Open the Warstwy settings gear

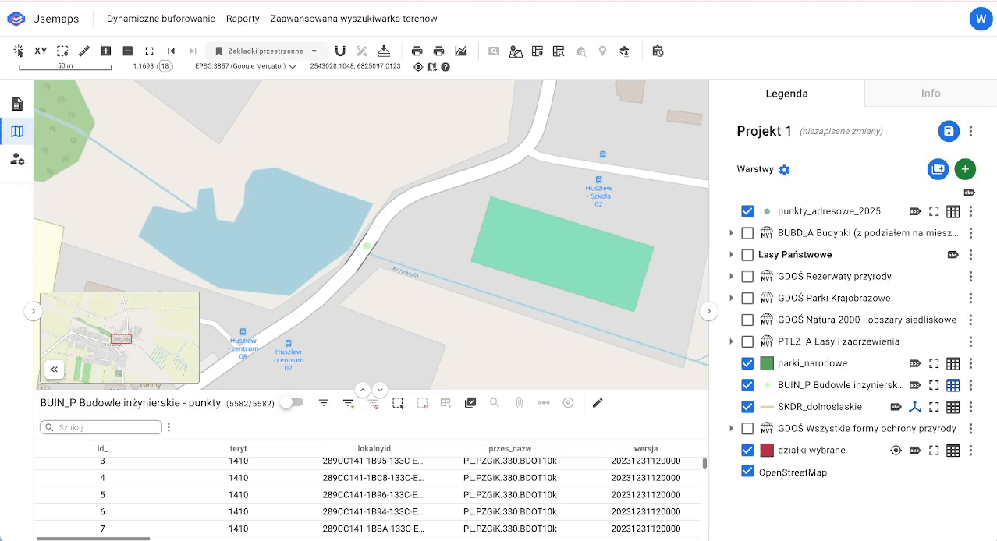[785, 170]
